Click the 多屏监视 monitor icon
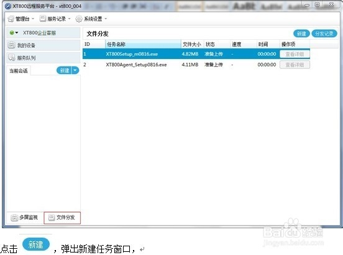343x255 pixels. (x=14, y=218)
